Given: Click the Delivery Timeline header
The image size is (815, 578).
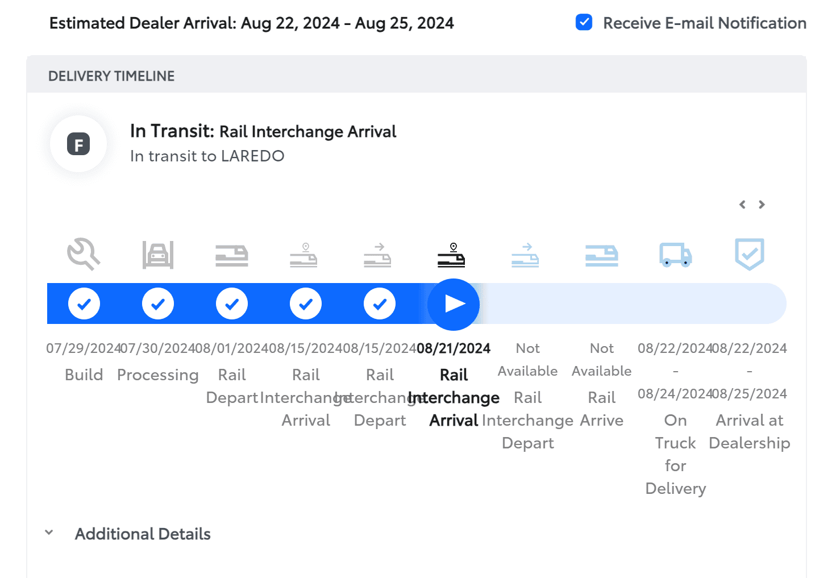Looking at the screenshot, I should tap(111, 76).
